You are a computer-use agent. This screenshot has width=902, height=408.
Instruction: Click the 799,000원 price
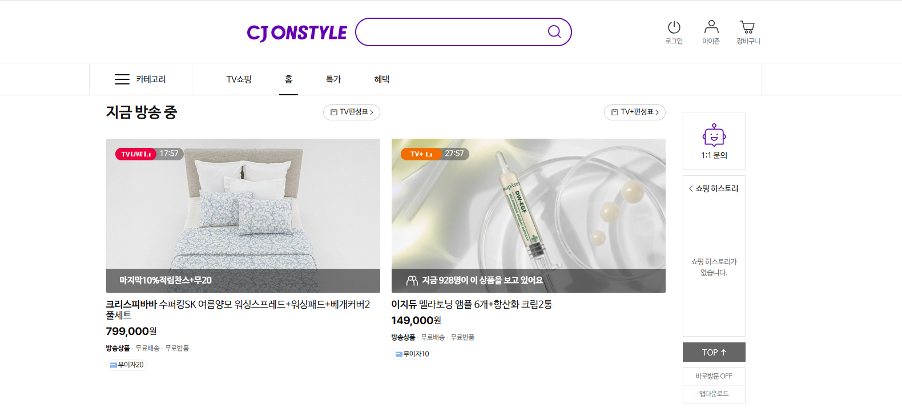click(131, 331)
